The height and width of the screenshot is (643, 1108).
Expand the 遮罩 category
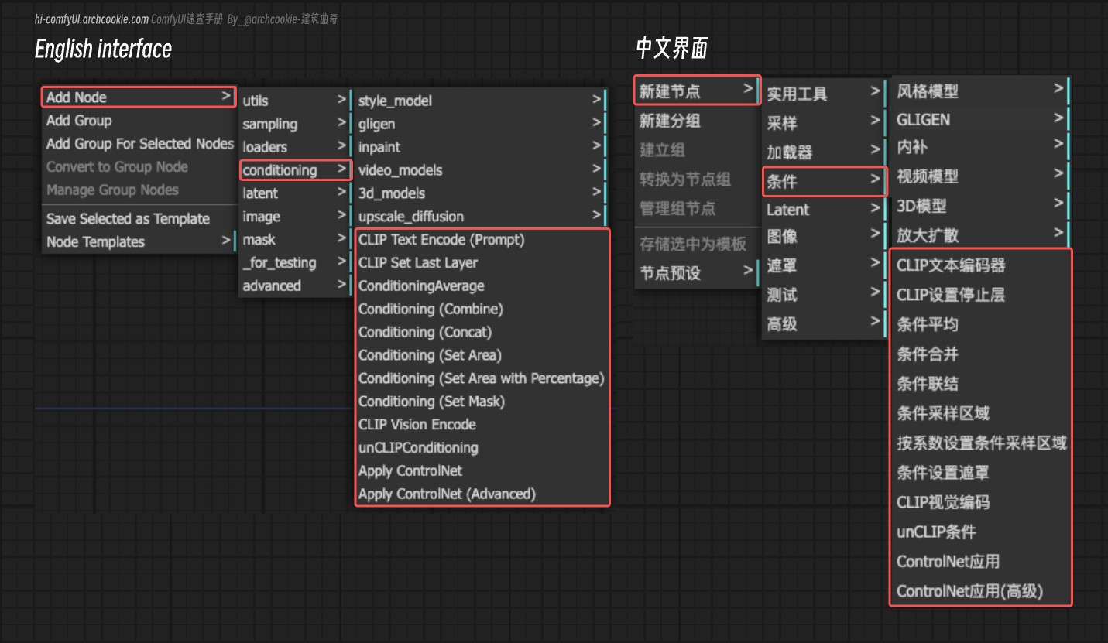click(825, 265)
